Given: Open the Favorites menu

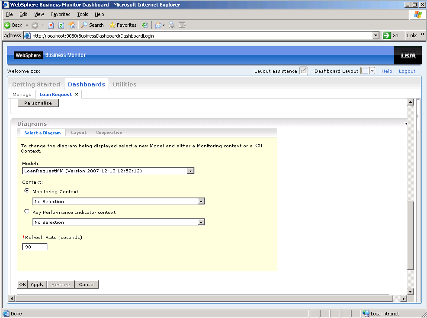Looking at the screenshot, I should 60,14.
